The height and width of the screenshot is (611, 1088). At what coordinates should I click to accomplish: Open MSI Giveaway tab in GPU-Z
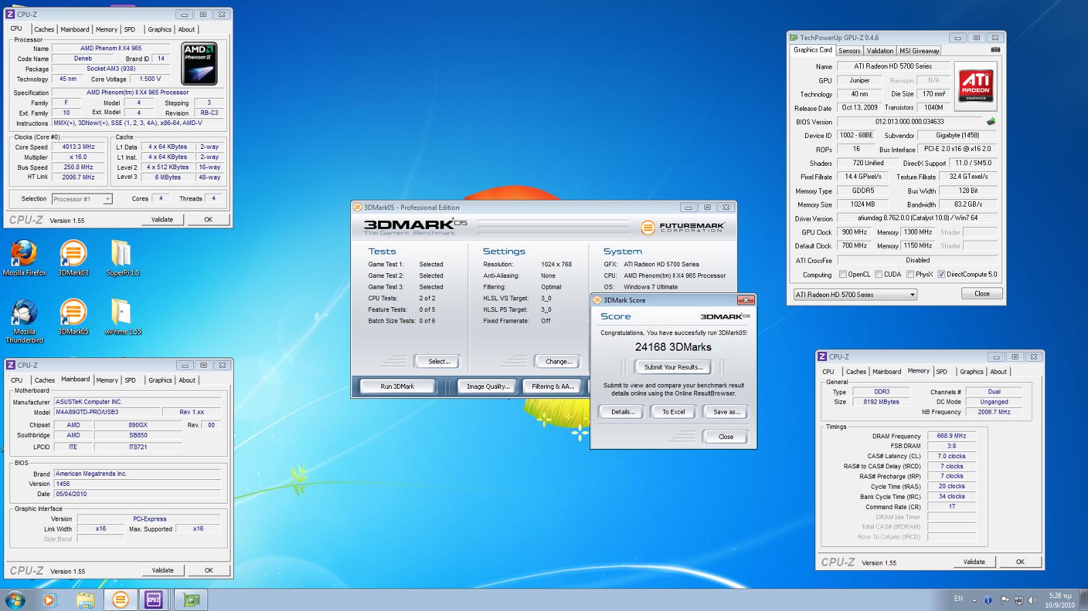pos(919,50)
